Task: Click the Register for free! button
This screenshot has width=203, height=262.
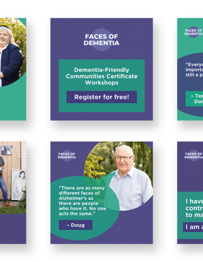Action: point(101,97)
